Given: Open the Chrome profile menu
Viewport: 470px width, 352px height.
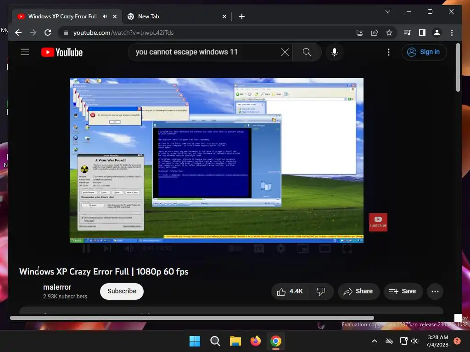Looking at the screenshot, I should (x=437, y=33).
